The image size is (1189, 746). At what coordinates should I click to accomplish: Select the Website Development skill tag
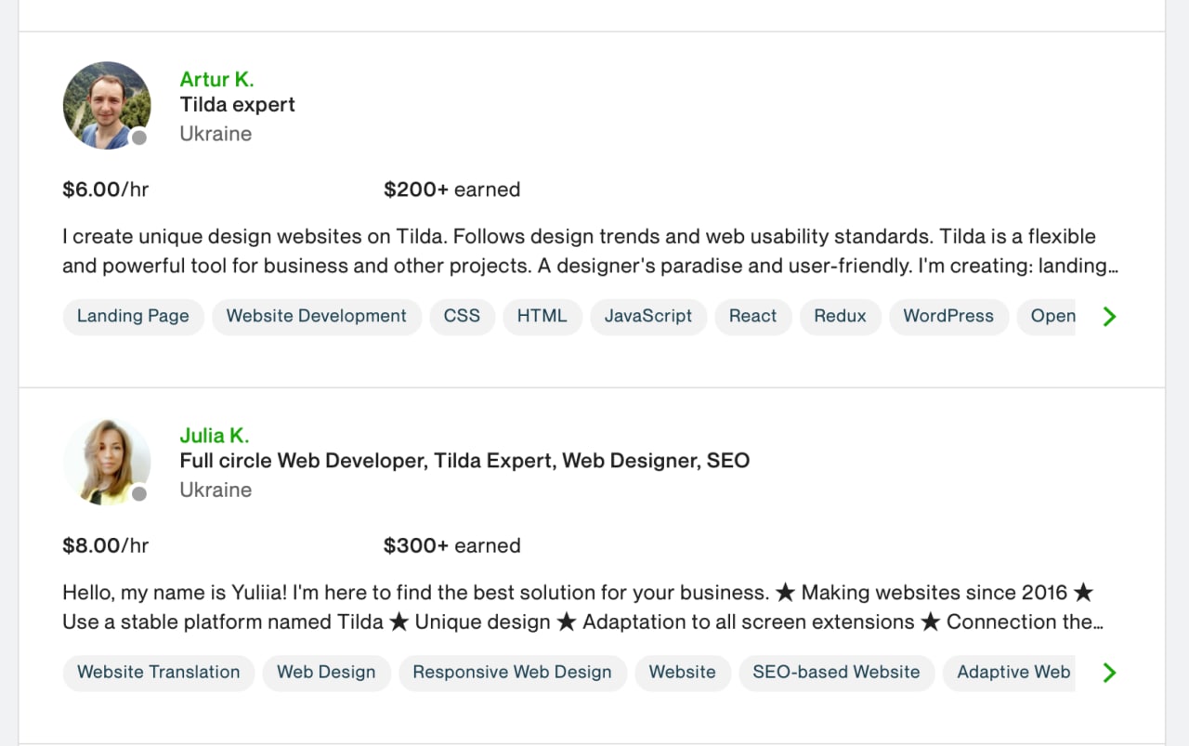[317, 316]
